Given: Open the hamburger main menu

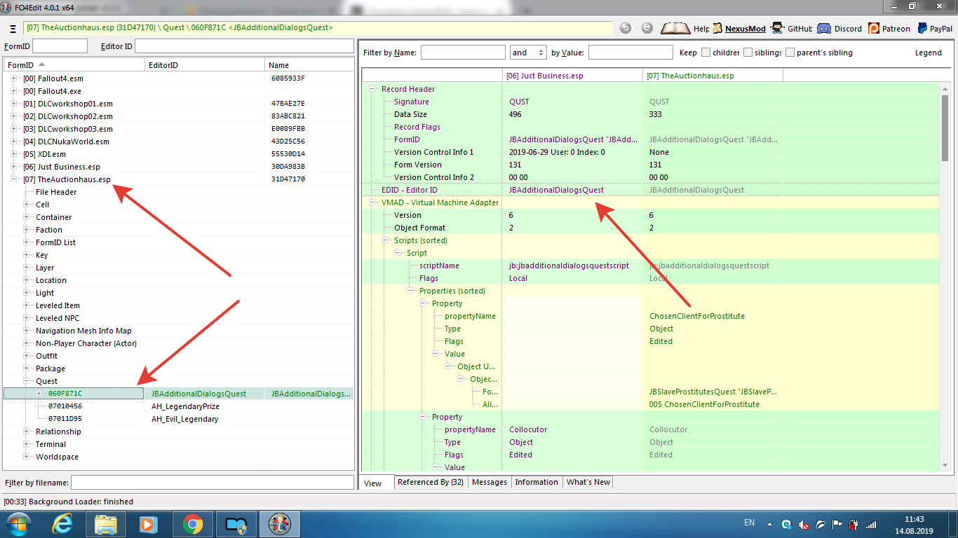Looking at the screenshot, I should [x=13, y=29].
